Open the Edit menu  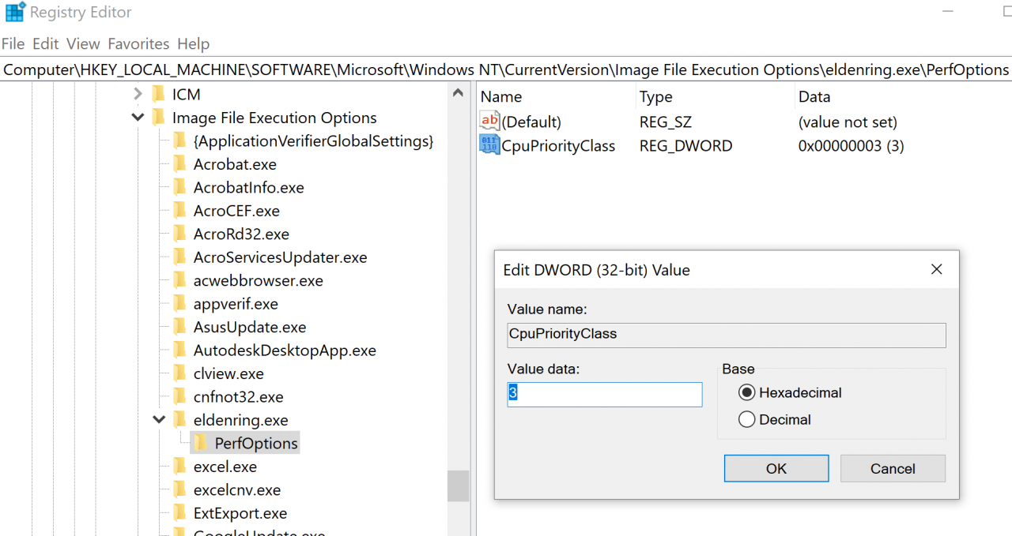coord(46,44)
